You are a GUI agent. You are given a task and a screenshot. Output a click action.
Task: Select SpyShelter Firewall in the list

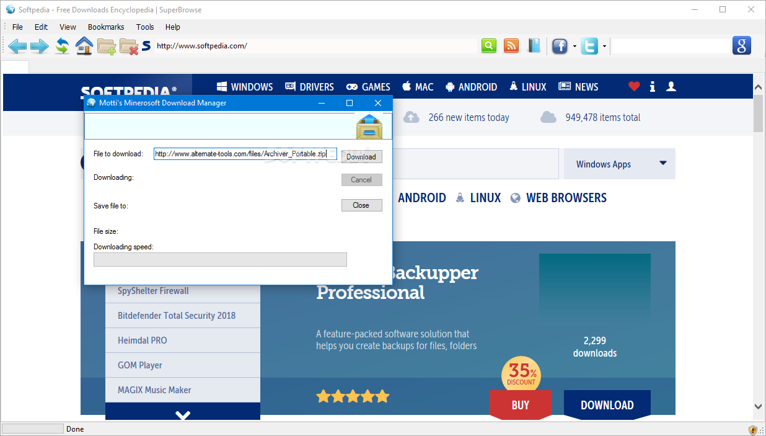pos(183,291)
